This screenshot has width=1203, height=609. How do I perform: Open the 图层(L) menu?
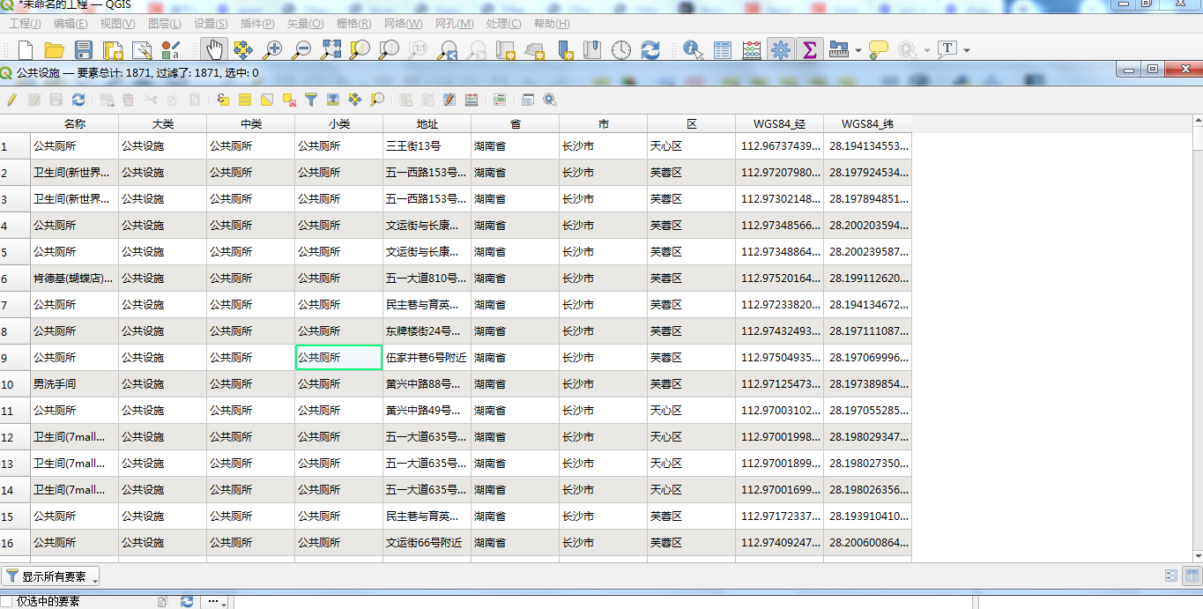(x=164, y=24)
